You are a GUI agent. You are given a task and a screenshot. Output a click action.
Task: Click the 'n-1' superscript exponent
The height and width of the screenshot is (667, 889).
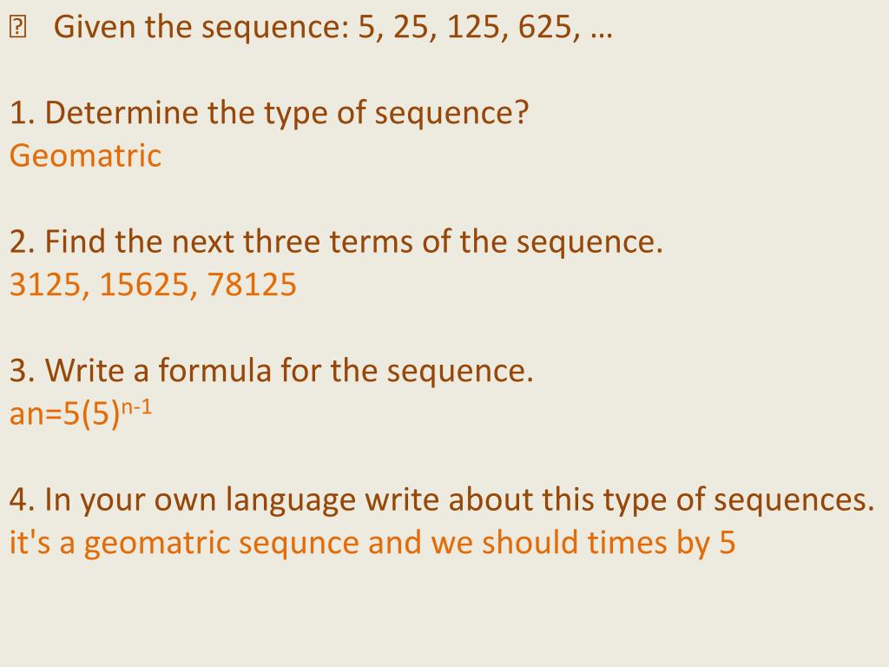tap(136, 408)
